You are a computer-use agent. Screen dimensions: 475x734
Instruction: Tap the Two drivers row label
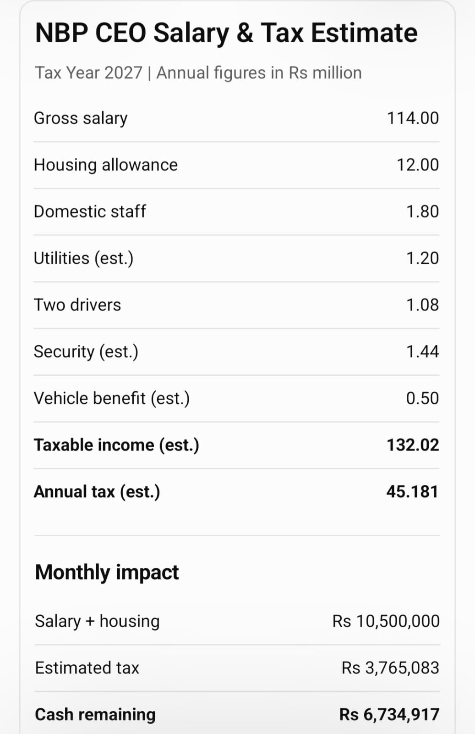click(77, 305)
